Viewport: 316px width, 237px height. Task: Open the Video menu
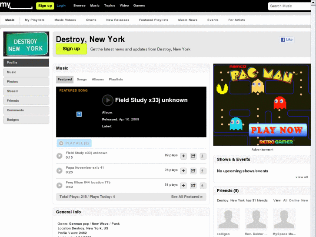pos(124,6)
